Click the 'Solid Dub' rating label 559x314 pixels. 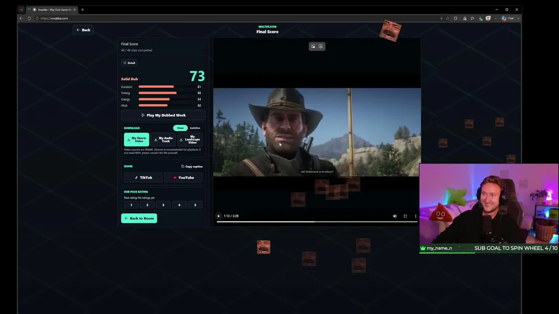pyautogui.click(x=129, y=79)
